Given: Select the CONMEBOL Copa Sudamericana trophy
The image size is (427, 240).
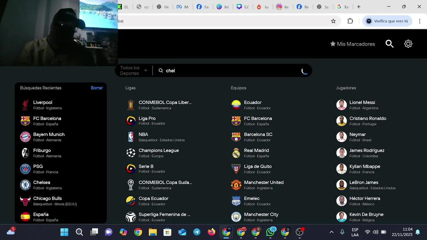Looking at the screenshot, I should coord(131,185).
